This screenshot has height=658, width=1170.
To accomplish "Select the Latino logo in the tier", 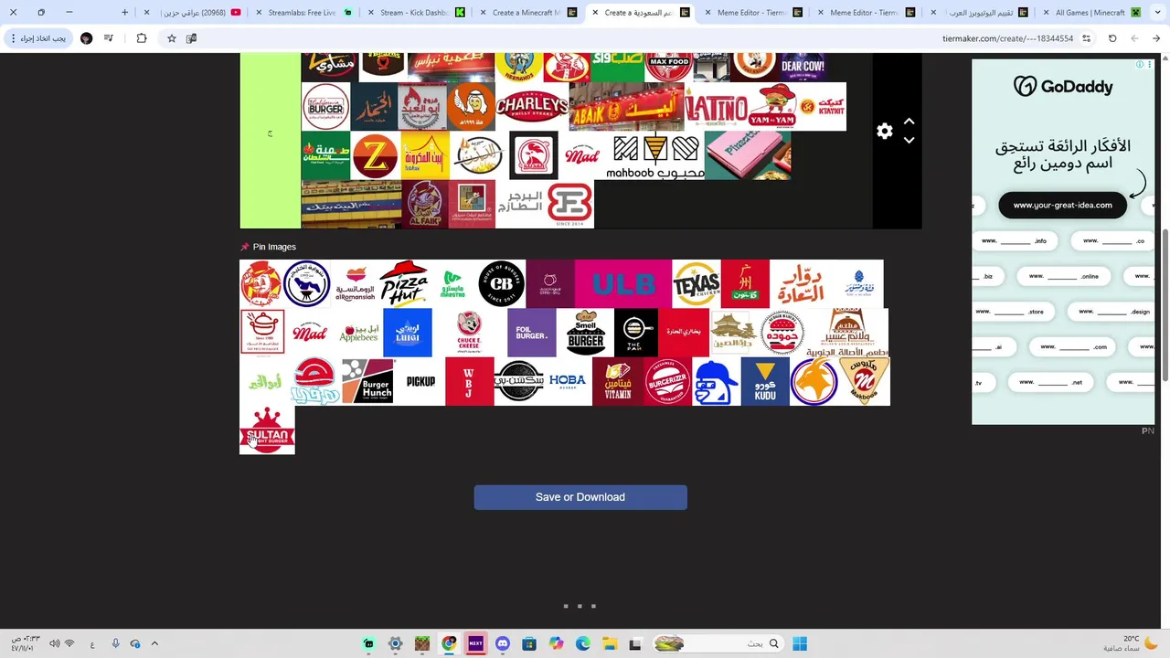I will pyautogui.click(x=716, y=107).
